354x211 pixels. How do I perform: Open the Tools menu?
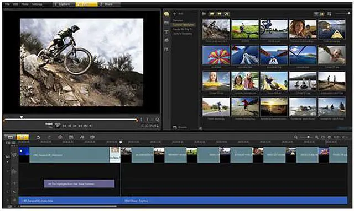pyautogui.click(x=25, y=4)
